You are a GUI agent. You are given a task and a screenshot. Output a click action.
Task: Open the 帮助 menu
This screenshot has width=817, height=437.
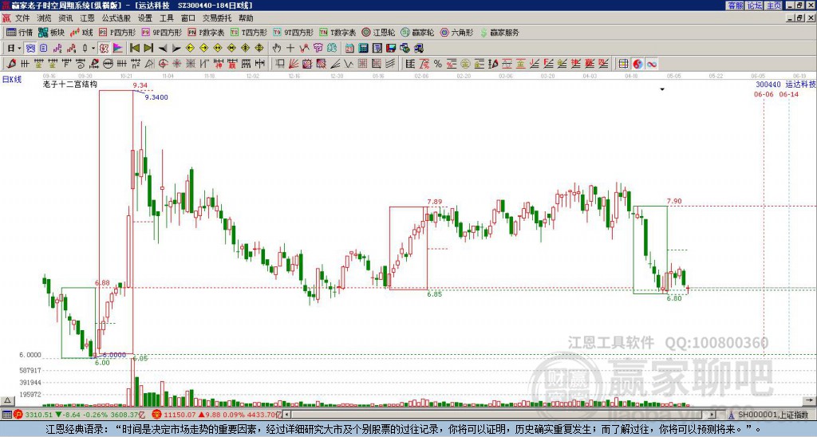246,18
